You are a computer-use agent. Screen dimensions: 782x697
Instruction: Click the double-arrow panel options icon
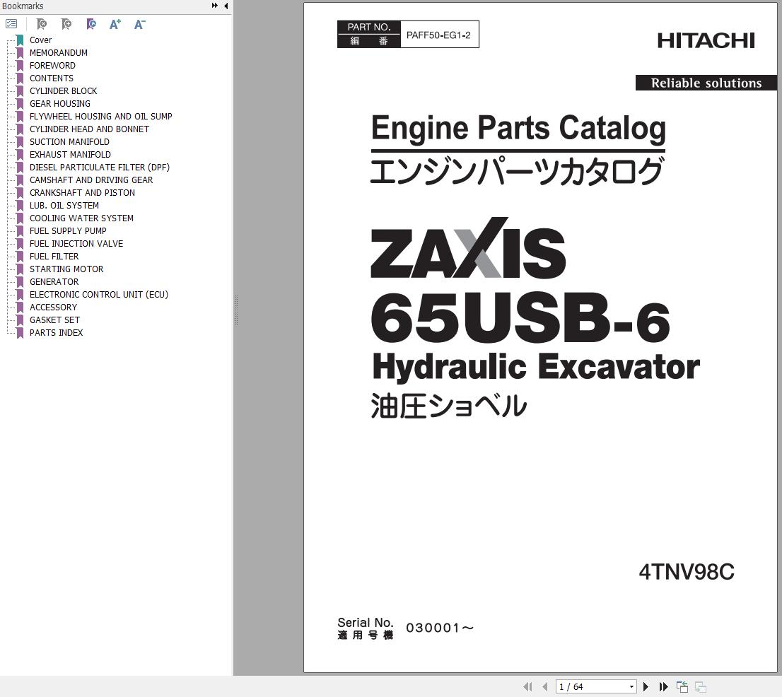click(x=214, y=6)
